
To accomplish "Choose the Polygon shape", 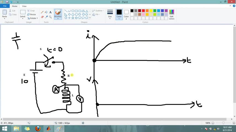I will click(x=83, y=11).
